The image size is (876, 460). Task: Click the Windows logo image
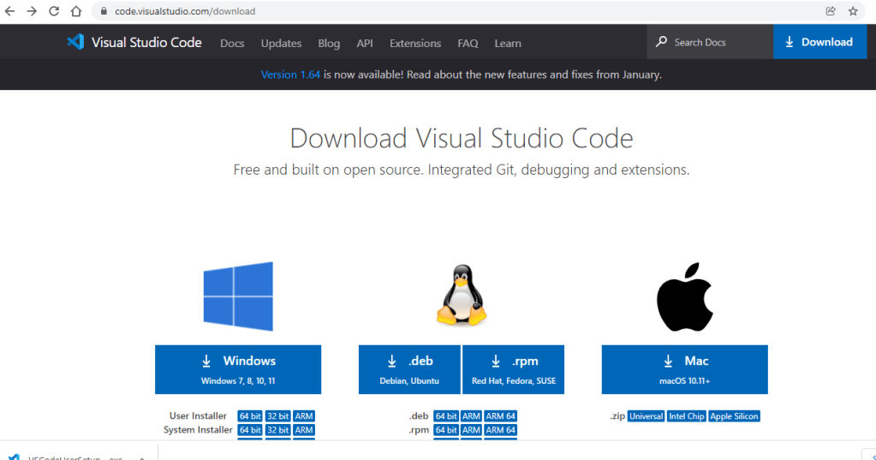click(238, 296)
